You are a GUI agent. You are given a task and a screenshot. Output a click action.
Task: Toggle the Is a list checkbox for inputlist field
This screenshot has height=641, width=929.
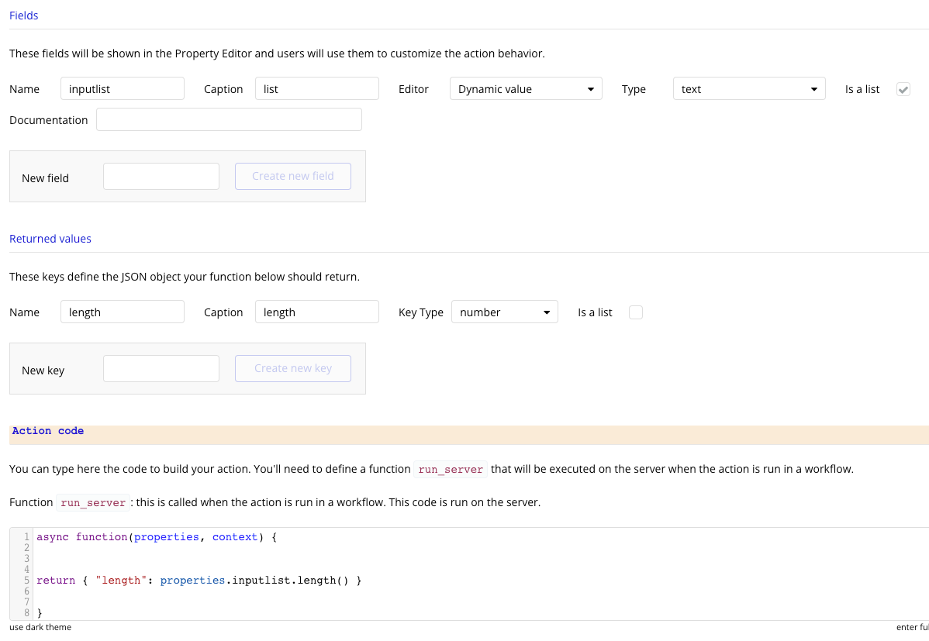(x=903, y=89)
